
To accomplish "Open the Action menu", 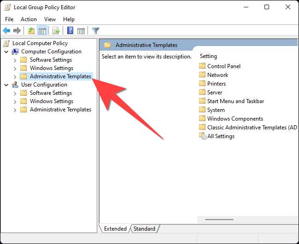I will [x=29, y=19].
